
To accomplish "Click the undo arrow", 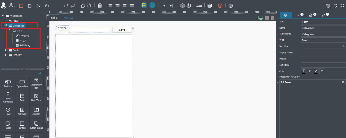I will click(73, 5).
